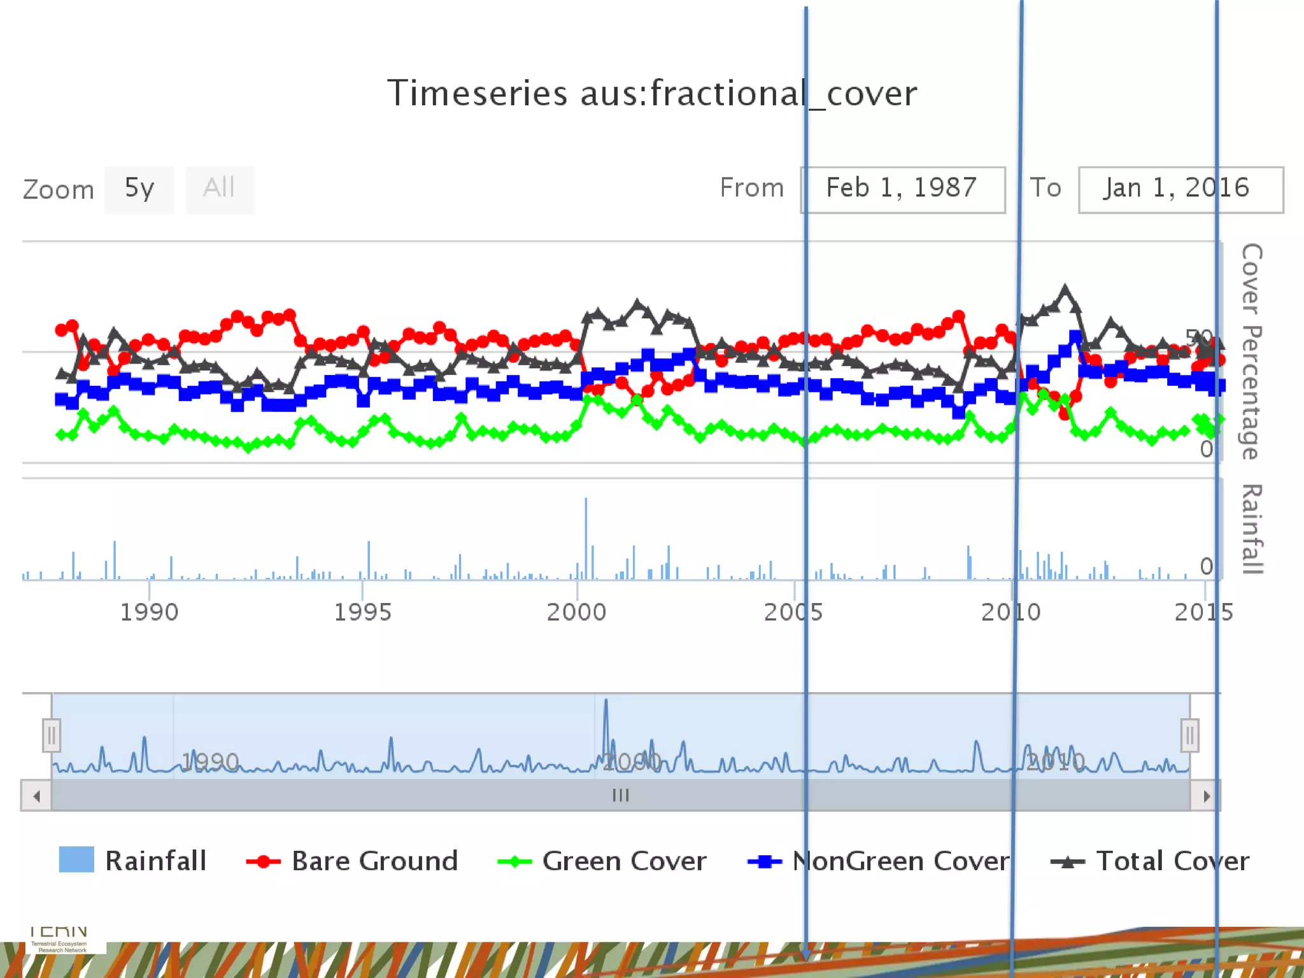Click the red Bare Ground legend marker
Viewport: 1304px width, 978px height.
[263, 861]
